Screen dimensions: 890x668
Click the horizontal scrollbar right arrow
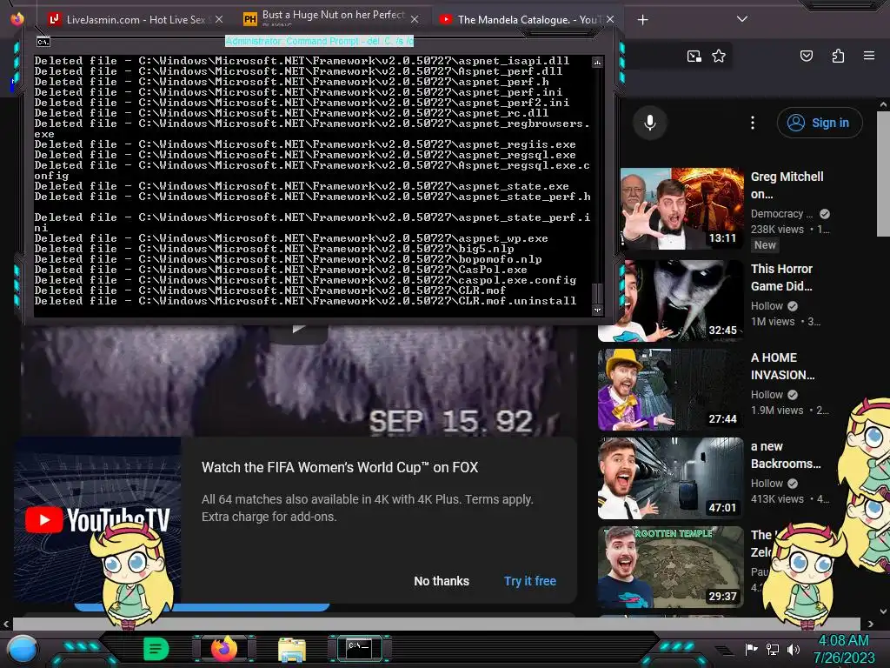pos(871,625)
